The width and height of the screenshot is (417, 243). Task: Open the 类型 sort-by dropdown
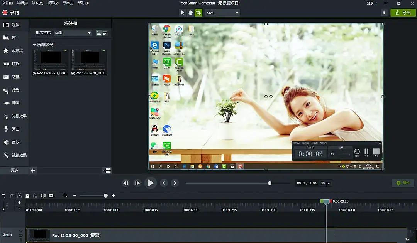tap(73, 33)
